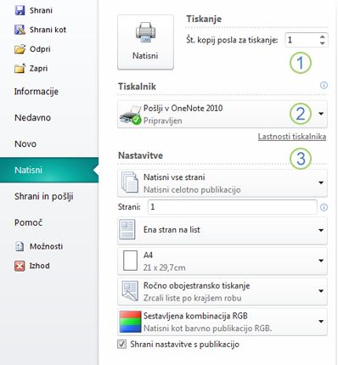Click the Natisni celotno publikacijo description

pos(192,189)
